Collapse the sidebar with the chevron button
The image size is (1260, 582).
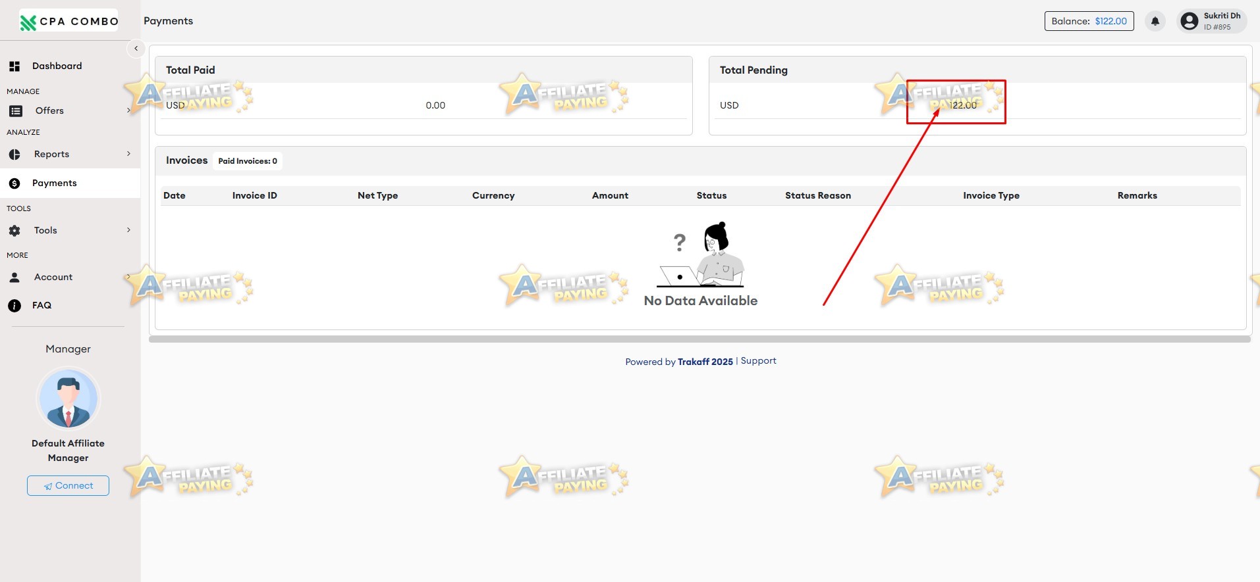pyautogui.click(x=136, y=48)
